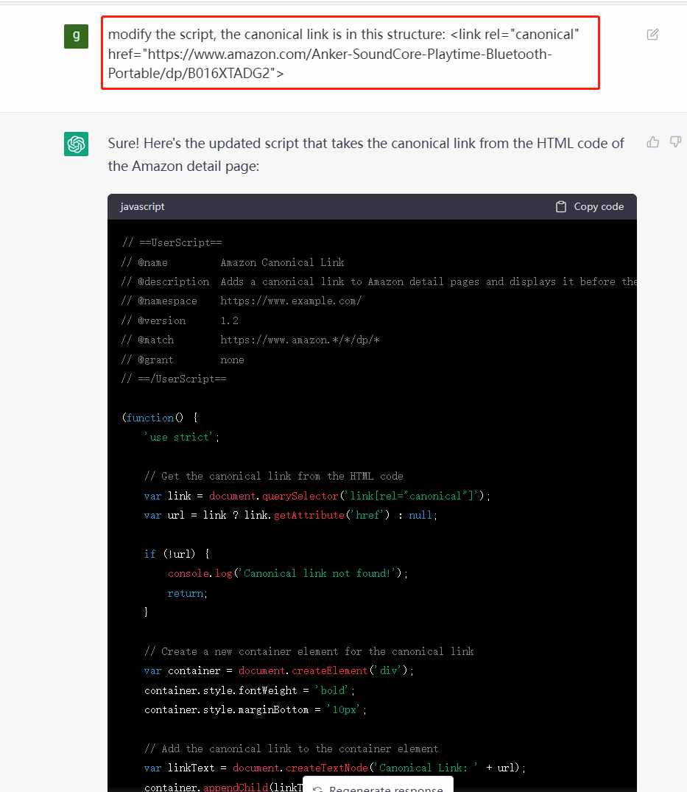Click the '@grant none' line

[183, 360]
